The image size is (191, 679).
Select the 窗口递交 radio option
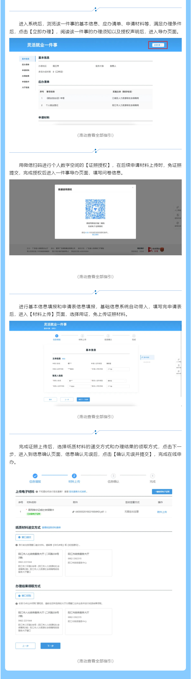click(25, 537)
